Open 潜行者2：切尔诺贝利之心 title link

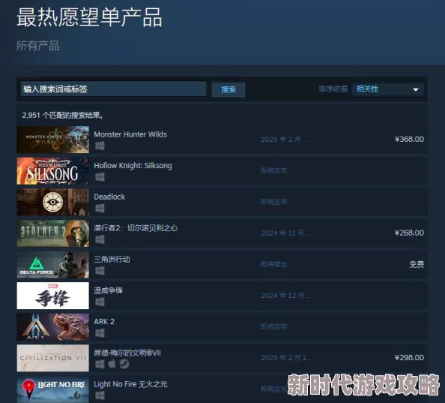[136, 228]
